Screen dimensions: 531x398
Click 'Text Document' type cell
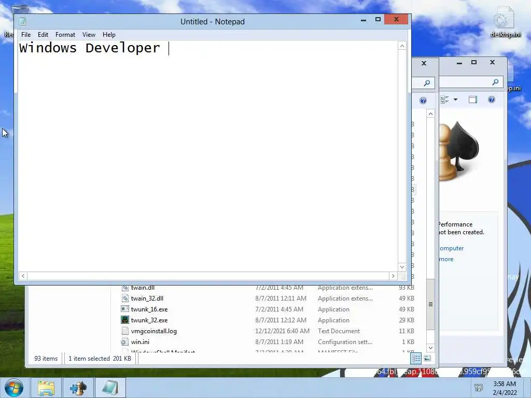tap(339, 331)
